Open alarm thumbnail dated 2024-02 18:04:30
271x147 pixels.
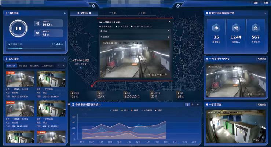[x=51, y=79]
